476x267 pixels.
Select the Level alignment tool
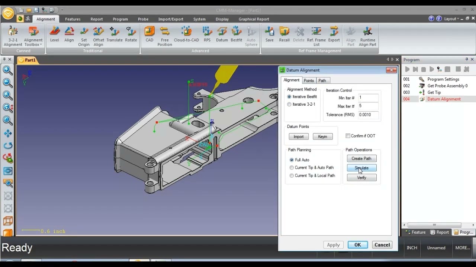point(55,34)
